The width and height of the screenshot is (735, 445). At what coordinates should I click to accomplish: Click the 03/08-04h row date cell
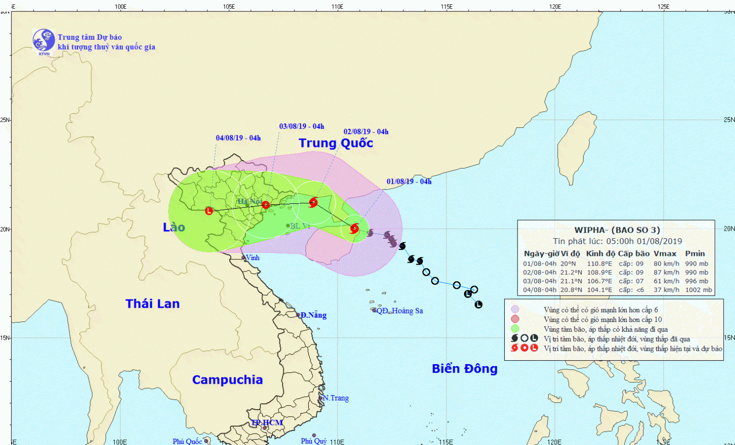(539, 281)
